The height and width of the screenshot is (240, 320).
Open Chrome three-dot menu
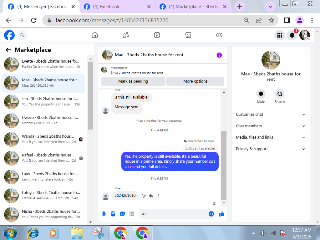pos(312,20)
